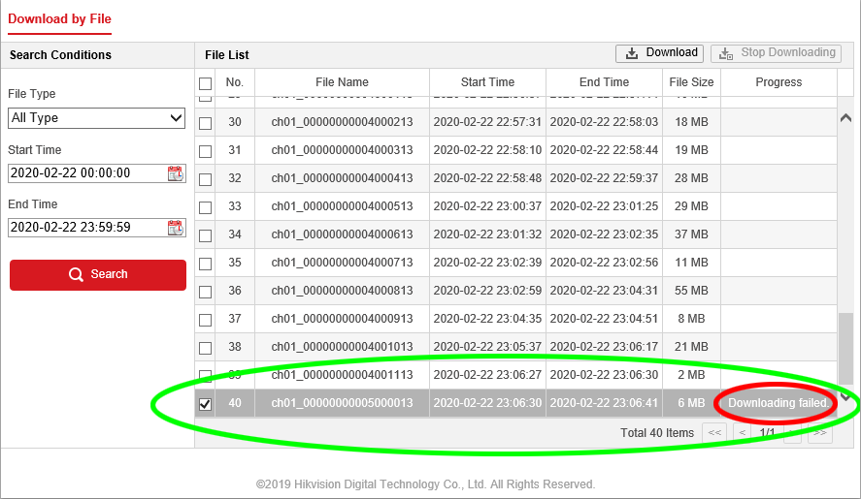861x499 pixels.
Task: Tick the checkbox for file No. 36
Action: [x=205, y=292]
